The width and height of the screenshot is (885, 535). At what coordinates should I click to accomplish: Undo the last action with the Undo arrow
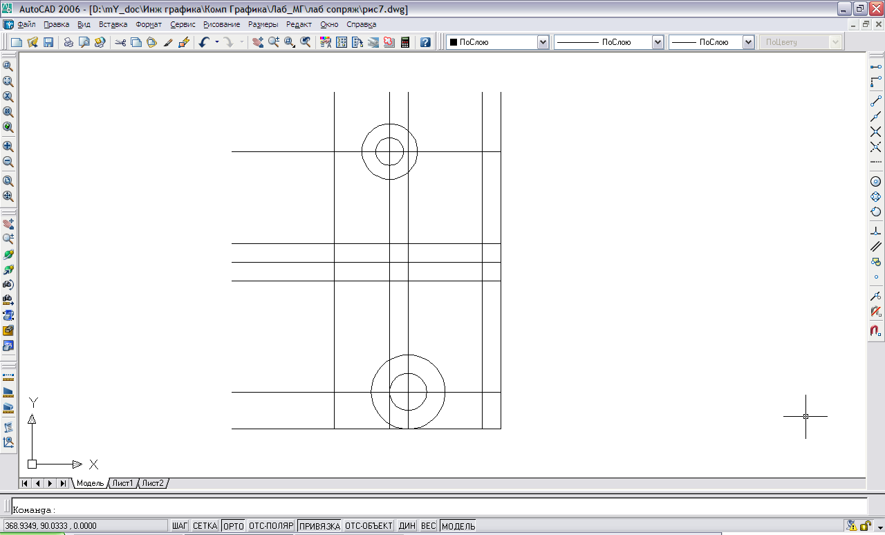pos(204,42)
